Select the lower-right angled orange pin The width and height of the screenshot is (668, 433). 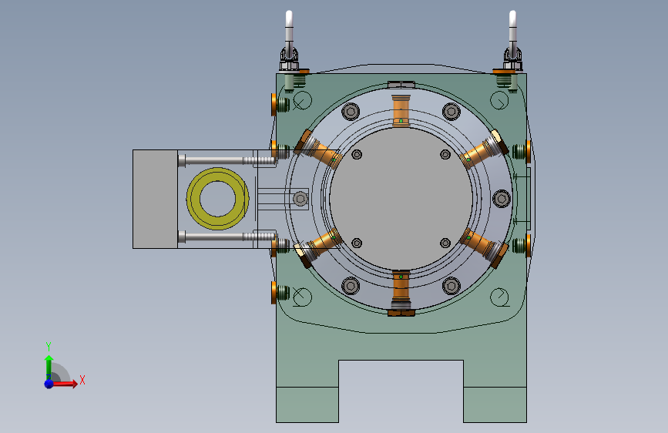(x=484, y=249)
